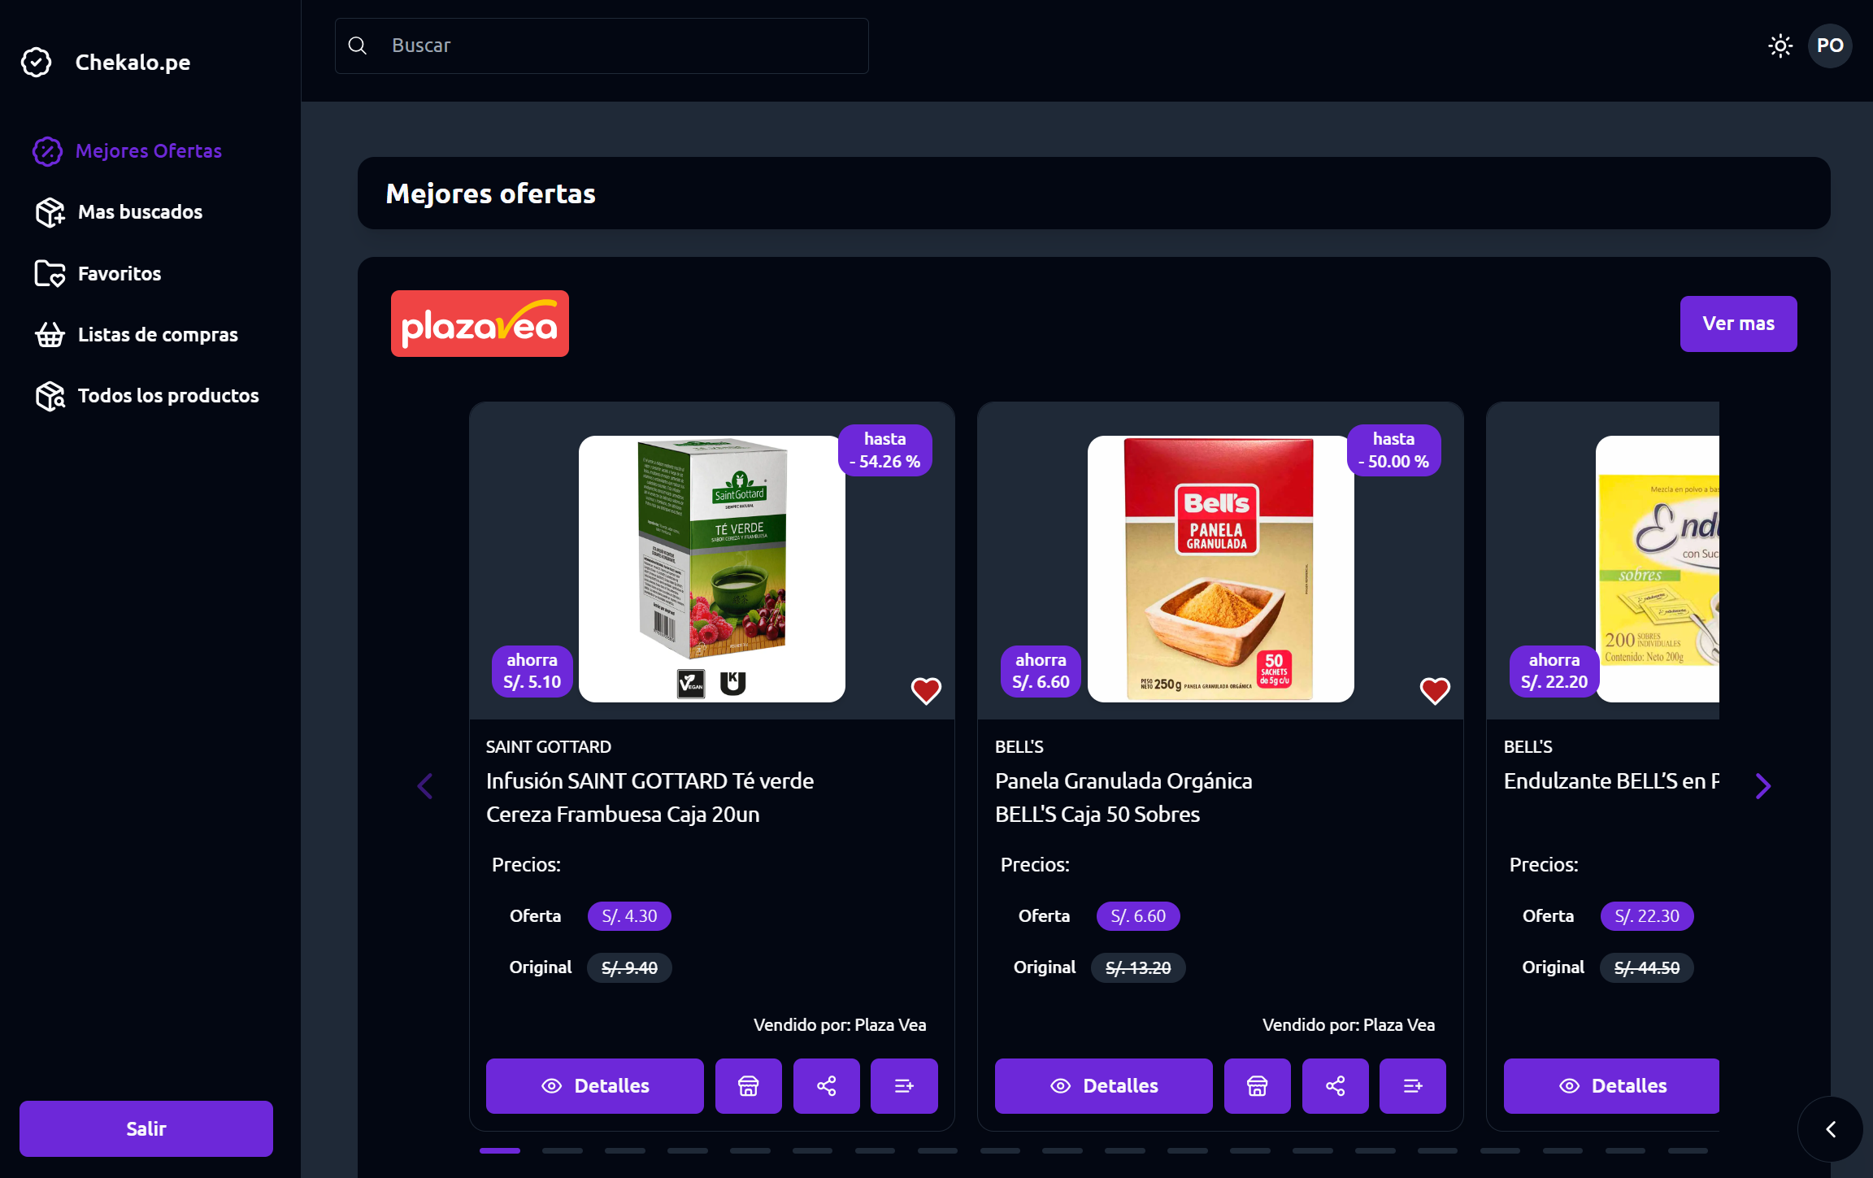Click the 'hasta - 50.00 %' badge
This screenshot has height=1178, width=1873.
point(1394,450)
